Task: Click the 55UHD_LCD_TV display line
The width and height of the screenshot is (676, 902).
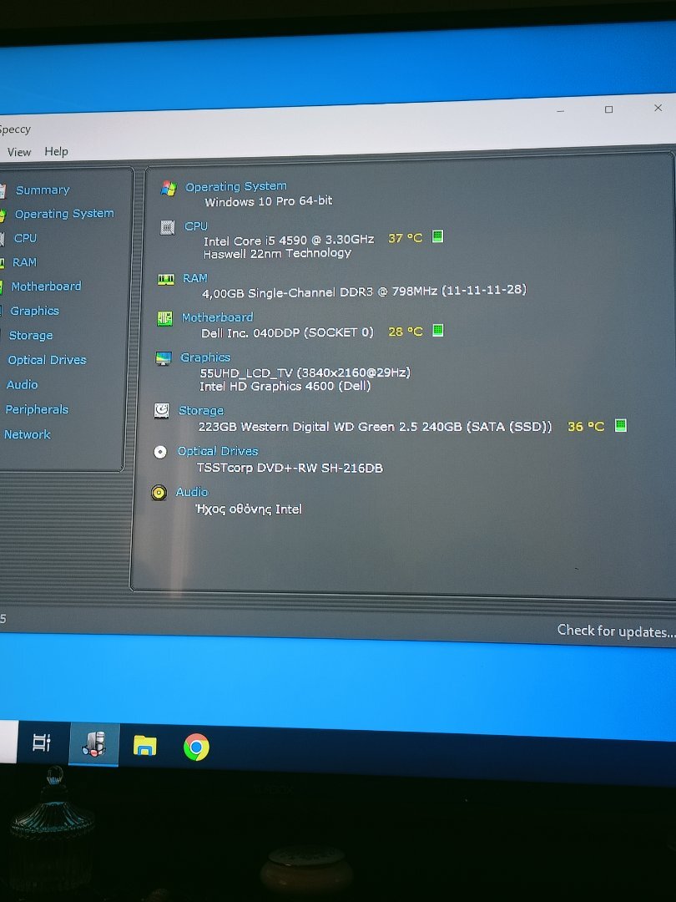Action: tap(305, 372)
